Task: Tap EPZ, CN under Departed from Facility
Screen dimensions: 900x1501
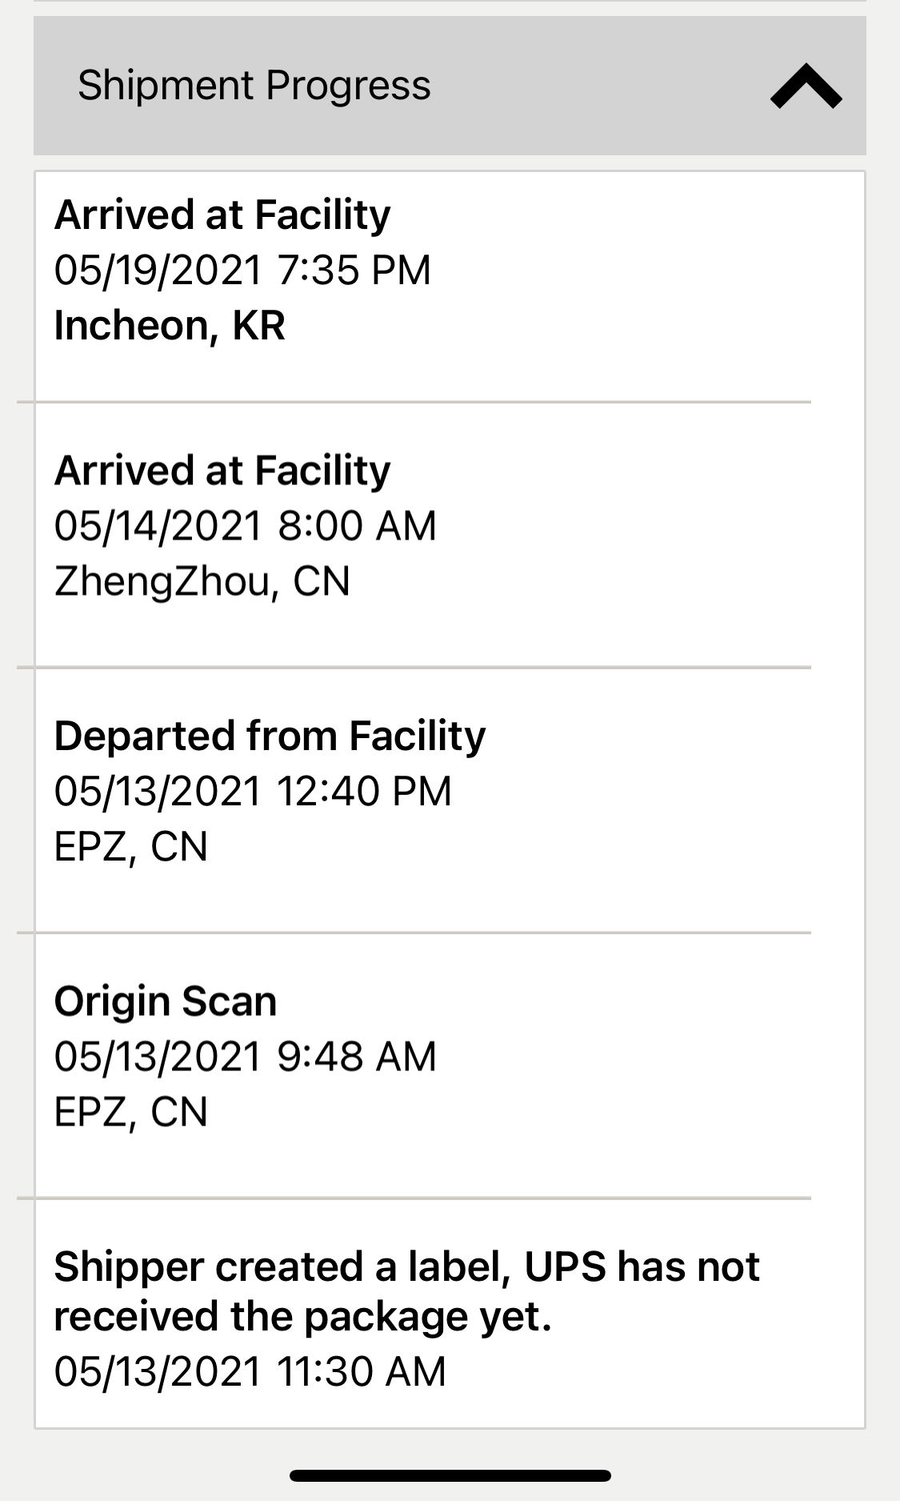Action: 131,846
